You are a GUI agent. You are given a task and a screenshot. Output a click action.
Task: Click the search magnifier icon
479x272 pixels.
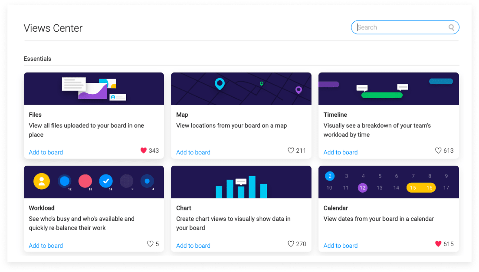coord(451,27)
